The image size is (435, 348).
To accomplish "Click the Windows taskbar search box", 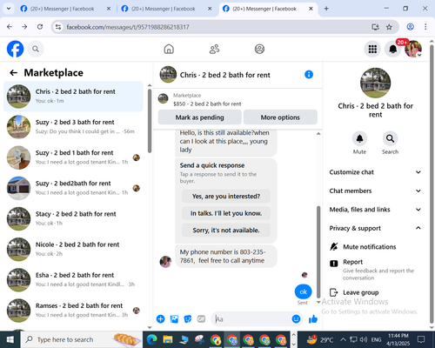I will coord(82,339).
